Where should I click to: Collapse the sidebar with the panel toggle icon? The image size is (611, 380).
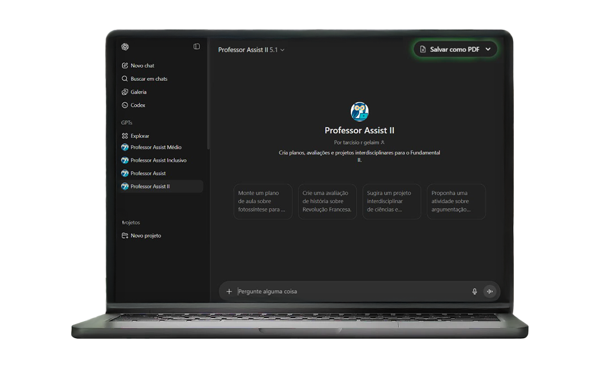tap(197, 47)
